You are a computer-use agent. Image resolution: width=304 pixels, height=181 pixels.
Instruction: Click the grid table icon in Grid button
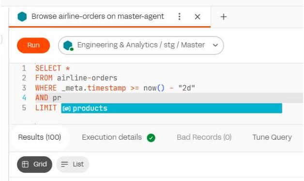point(25,165)
